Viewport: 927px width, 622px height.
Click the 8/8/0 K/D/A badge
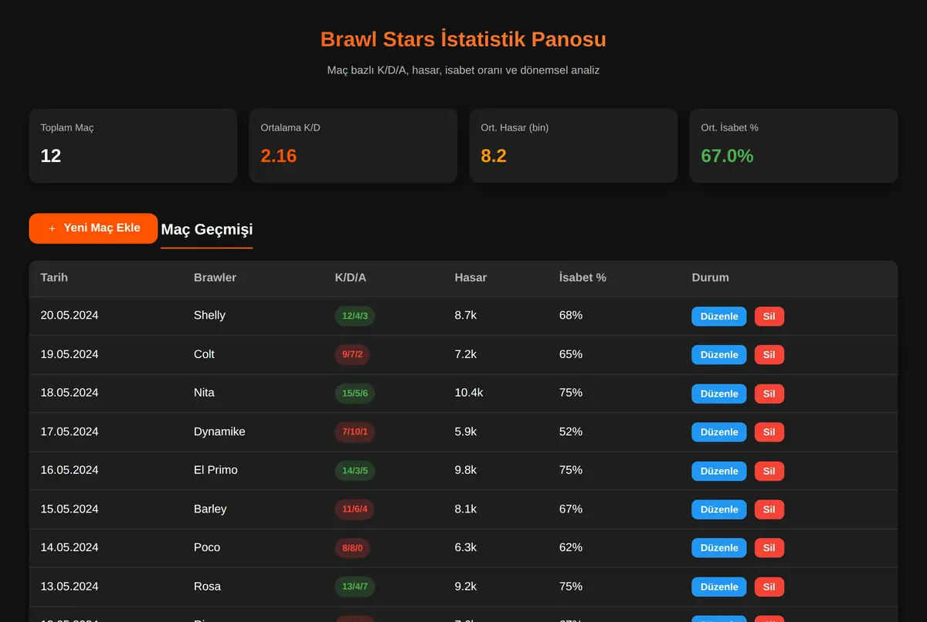[x=352, y=548]
